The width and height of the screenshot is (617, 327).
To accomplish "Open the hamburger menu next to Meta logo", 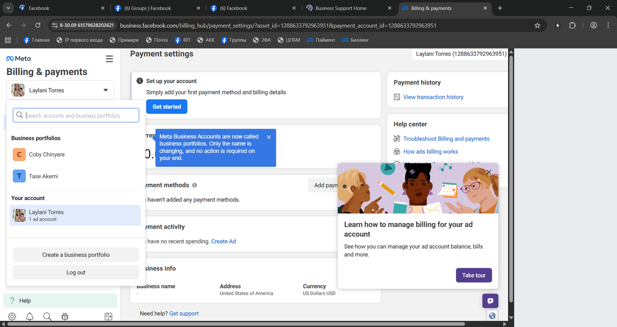I will click(109, 59).
